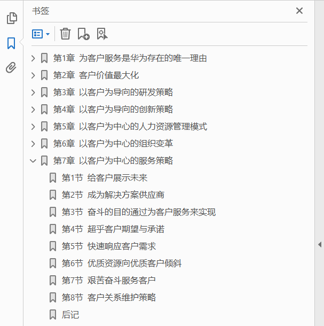Open the attachments paperclip panel
The image size is (324, 326).
pyautogui.click(x=11, y=67)
